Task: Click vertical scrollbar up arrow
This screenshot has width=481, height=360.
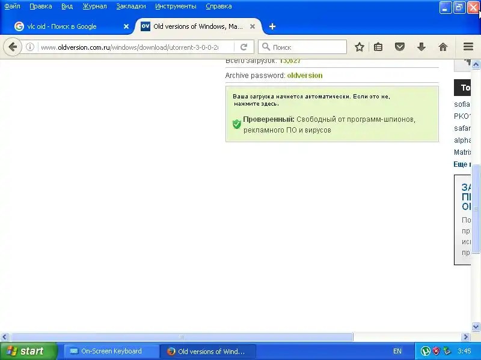Action: tap(476, 64)
